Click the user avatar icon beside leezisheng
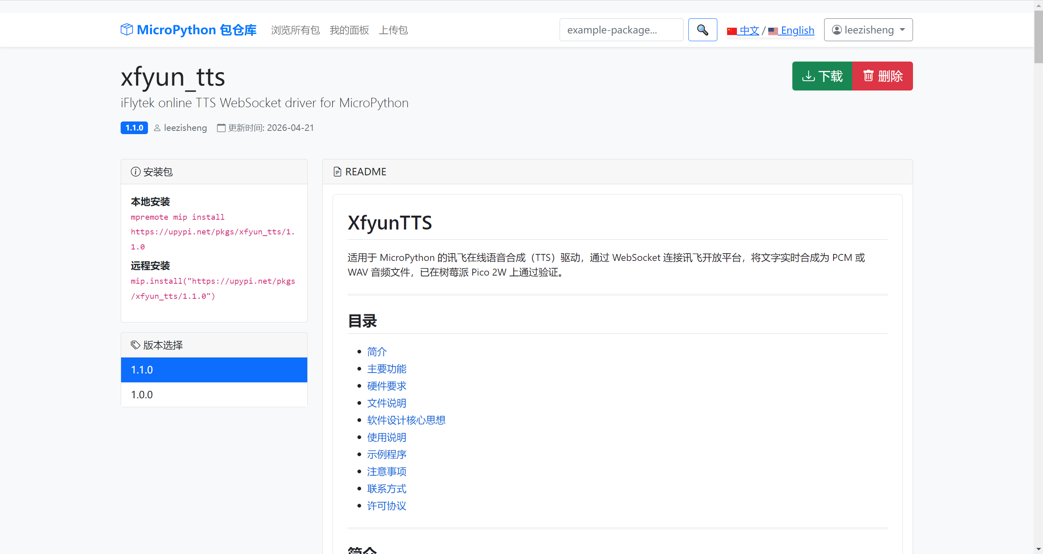The height and width of the screenshot is (554, 1043). pyautogui.click(x=837, y=30)
